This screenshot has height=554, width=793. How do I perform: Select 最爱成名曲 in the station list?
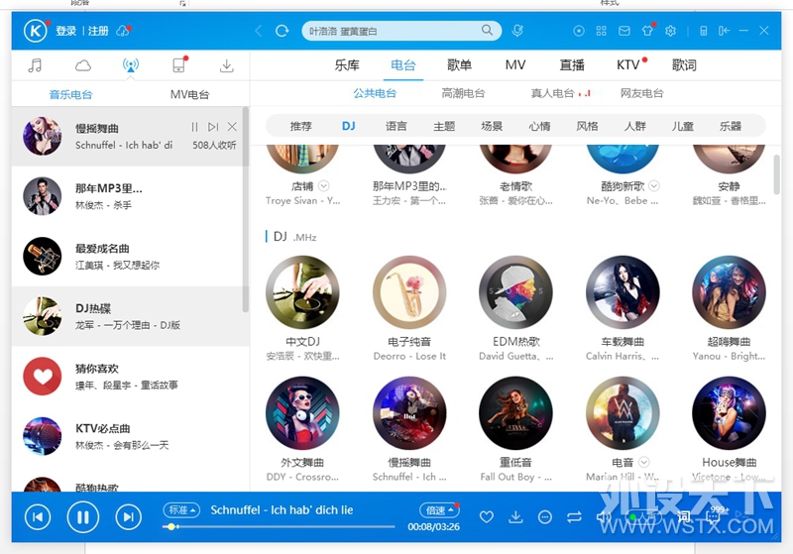[130, 257]
